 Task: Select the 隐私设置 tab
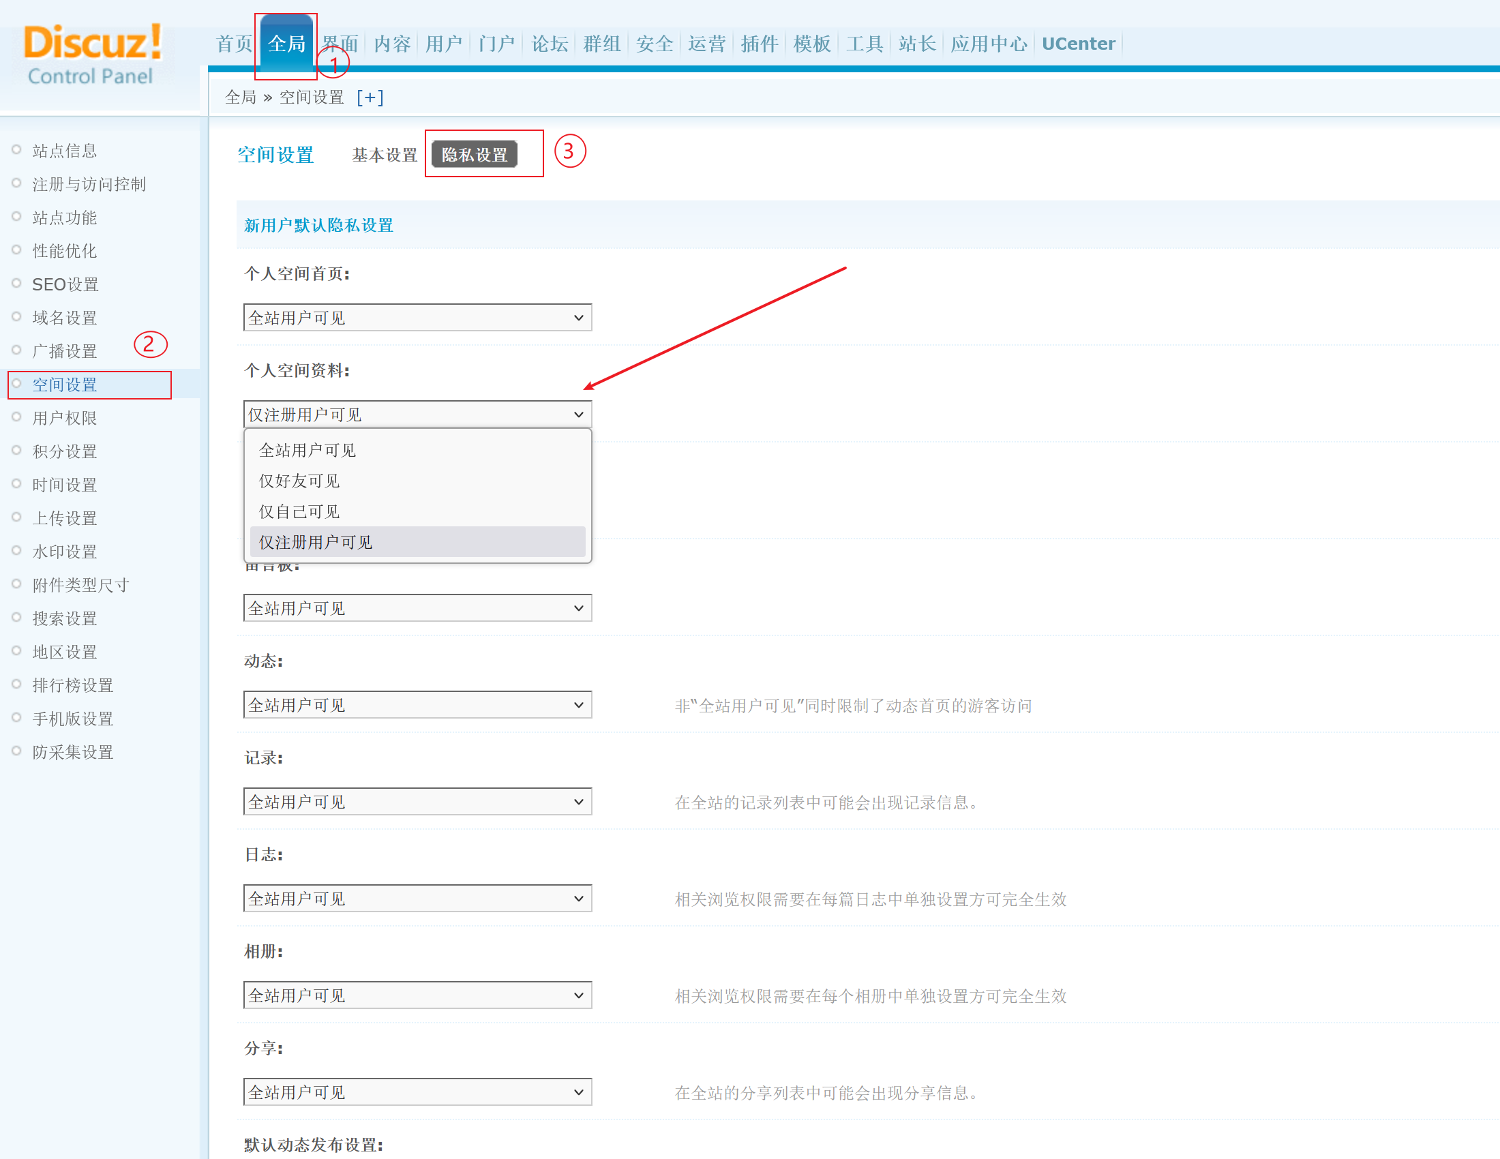[475, 155]
